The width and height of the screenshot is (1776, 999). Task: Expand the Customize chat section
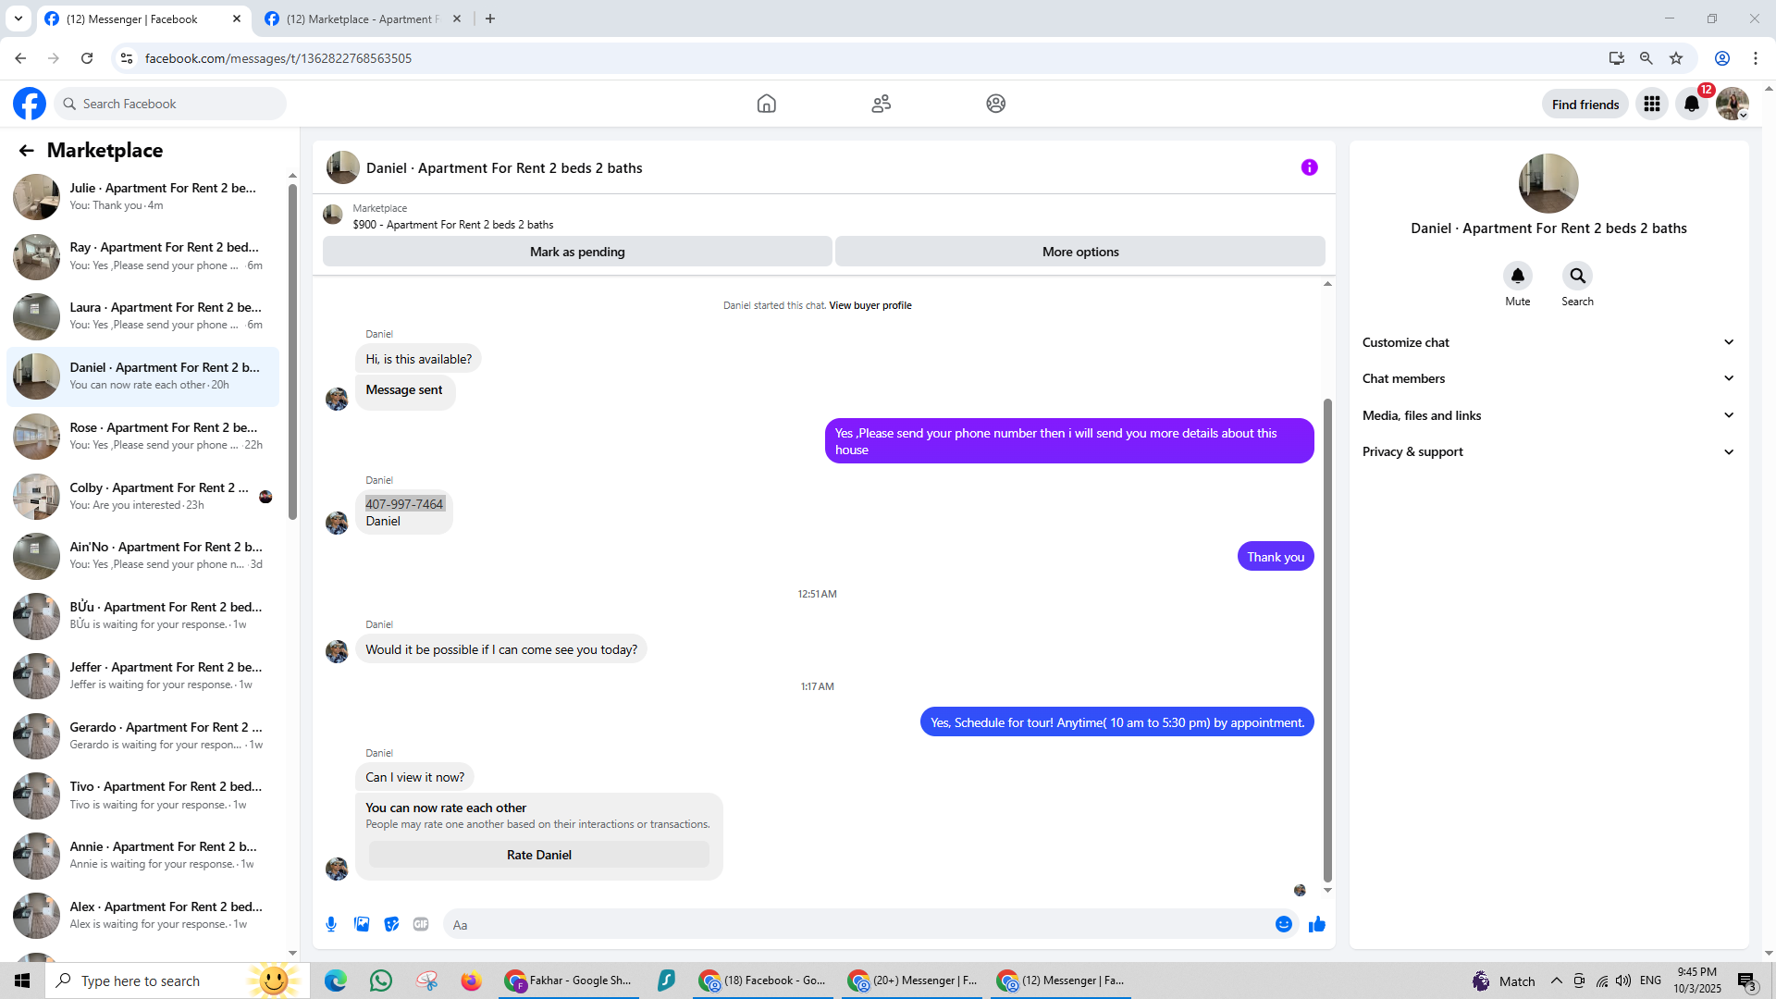click(x=1548, y=342)
